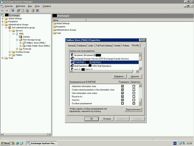
Task: Click the Refresh toolbar icon
Action: pos(23,11)
